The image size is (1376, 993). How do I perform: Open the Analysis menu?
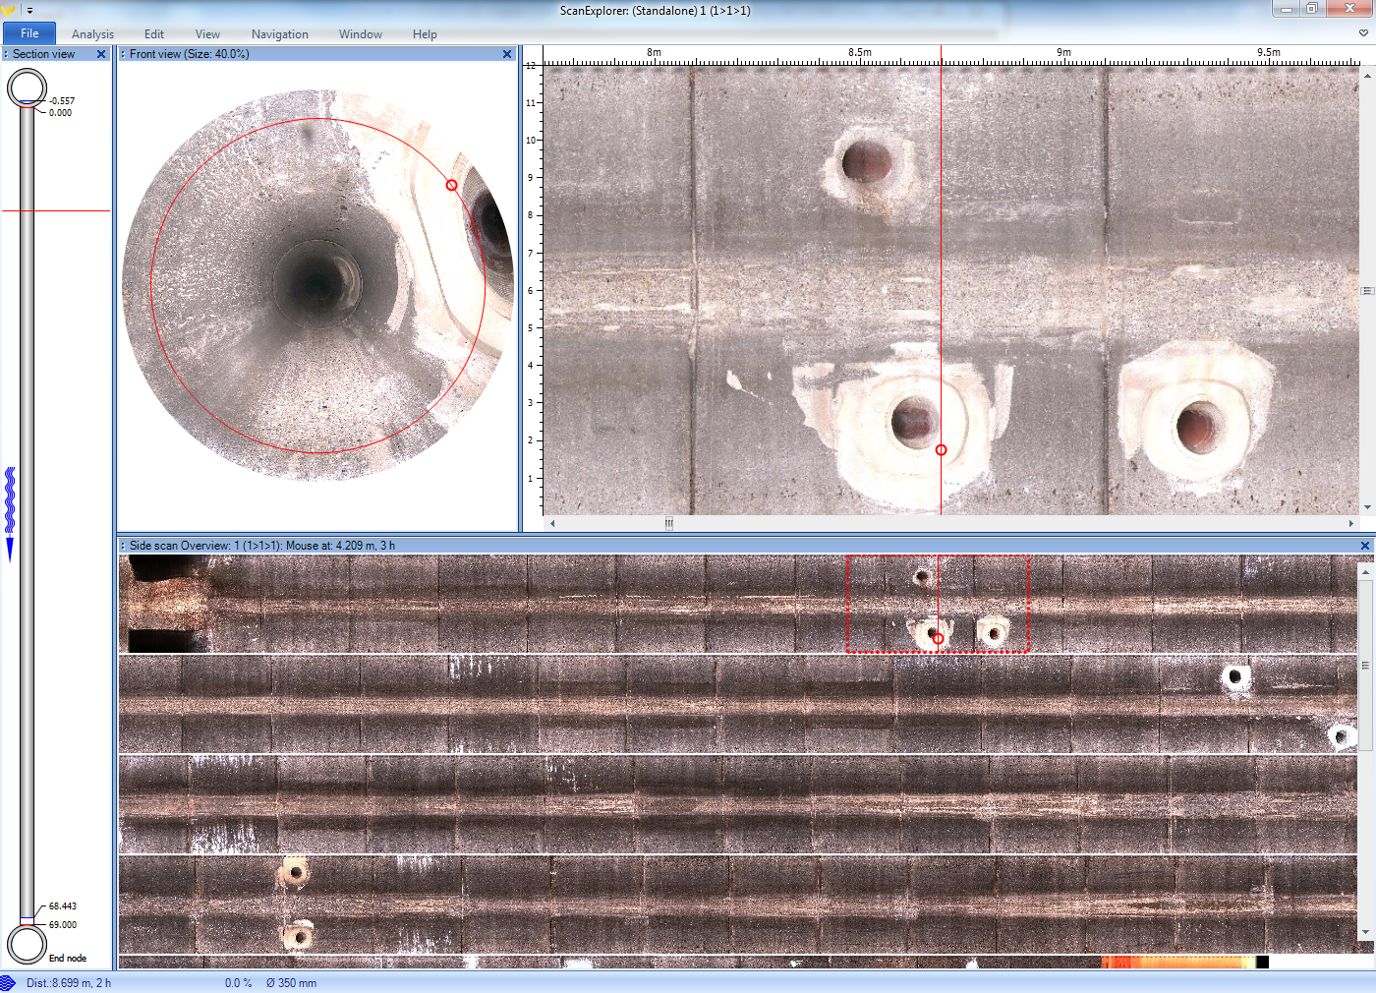[91, 33]
